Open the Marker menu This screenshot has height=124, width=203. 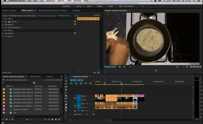tap(61, 1)
